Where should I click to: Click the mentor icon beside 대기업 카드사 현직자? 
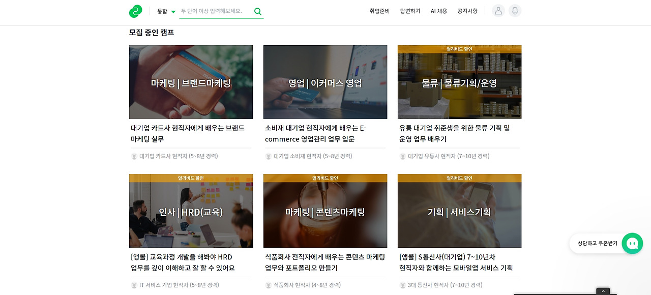(x=134, y=156)
